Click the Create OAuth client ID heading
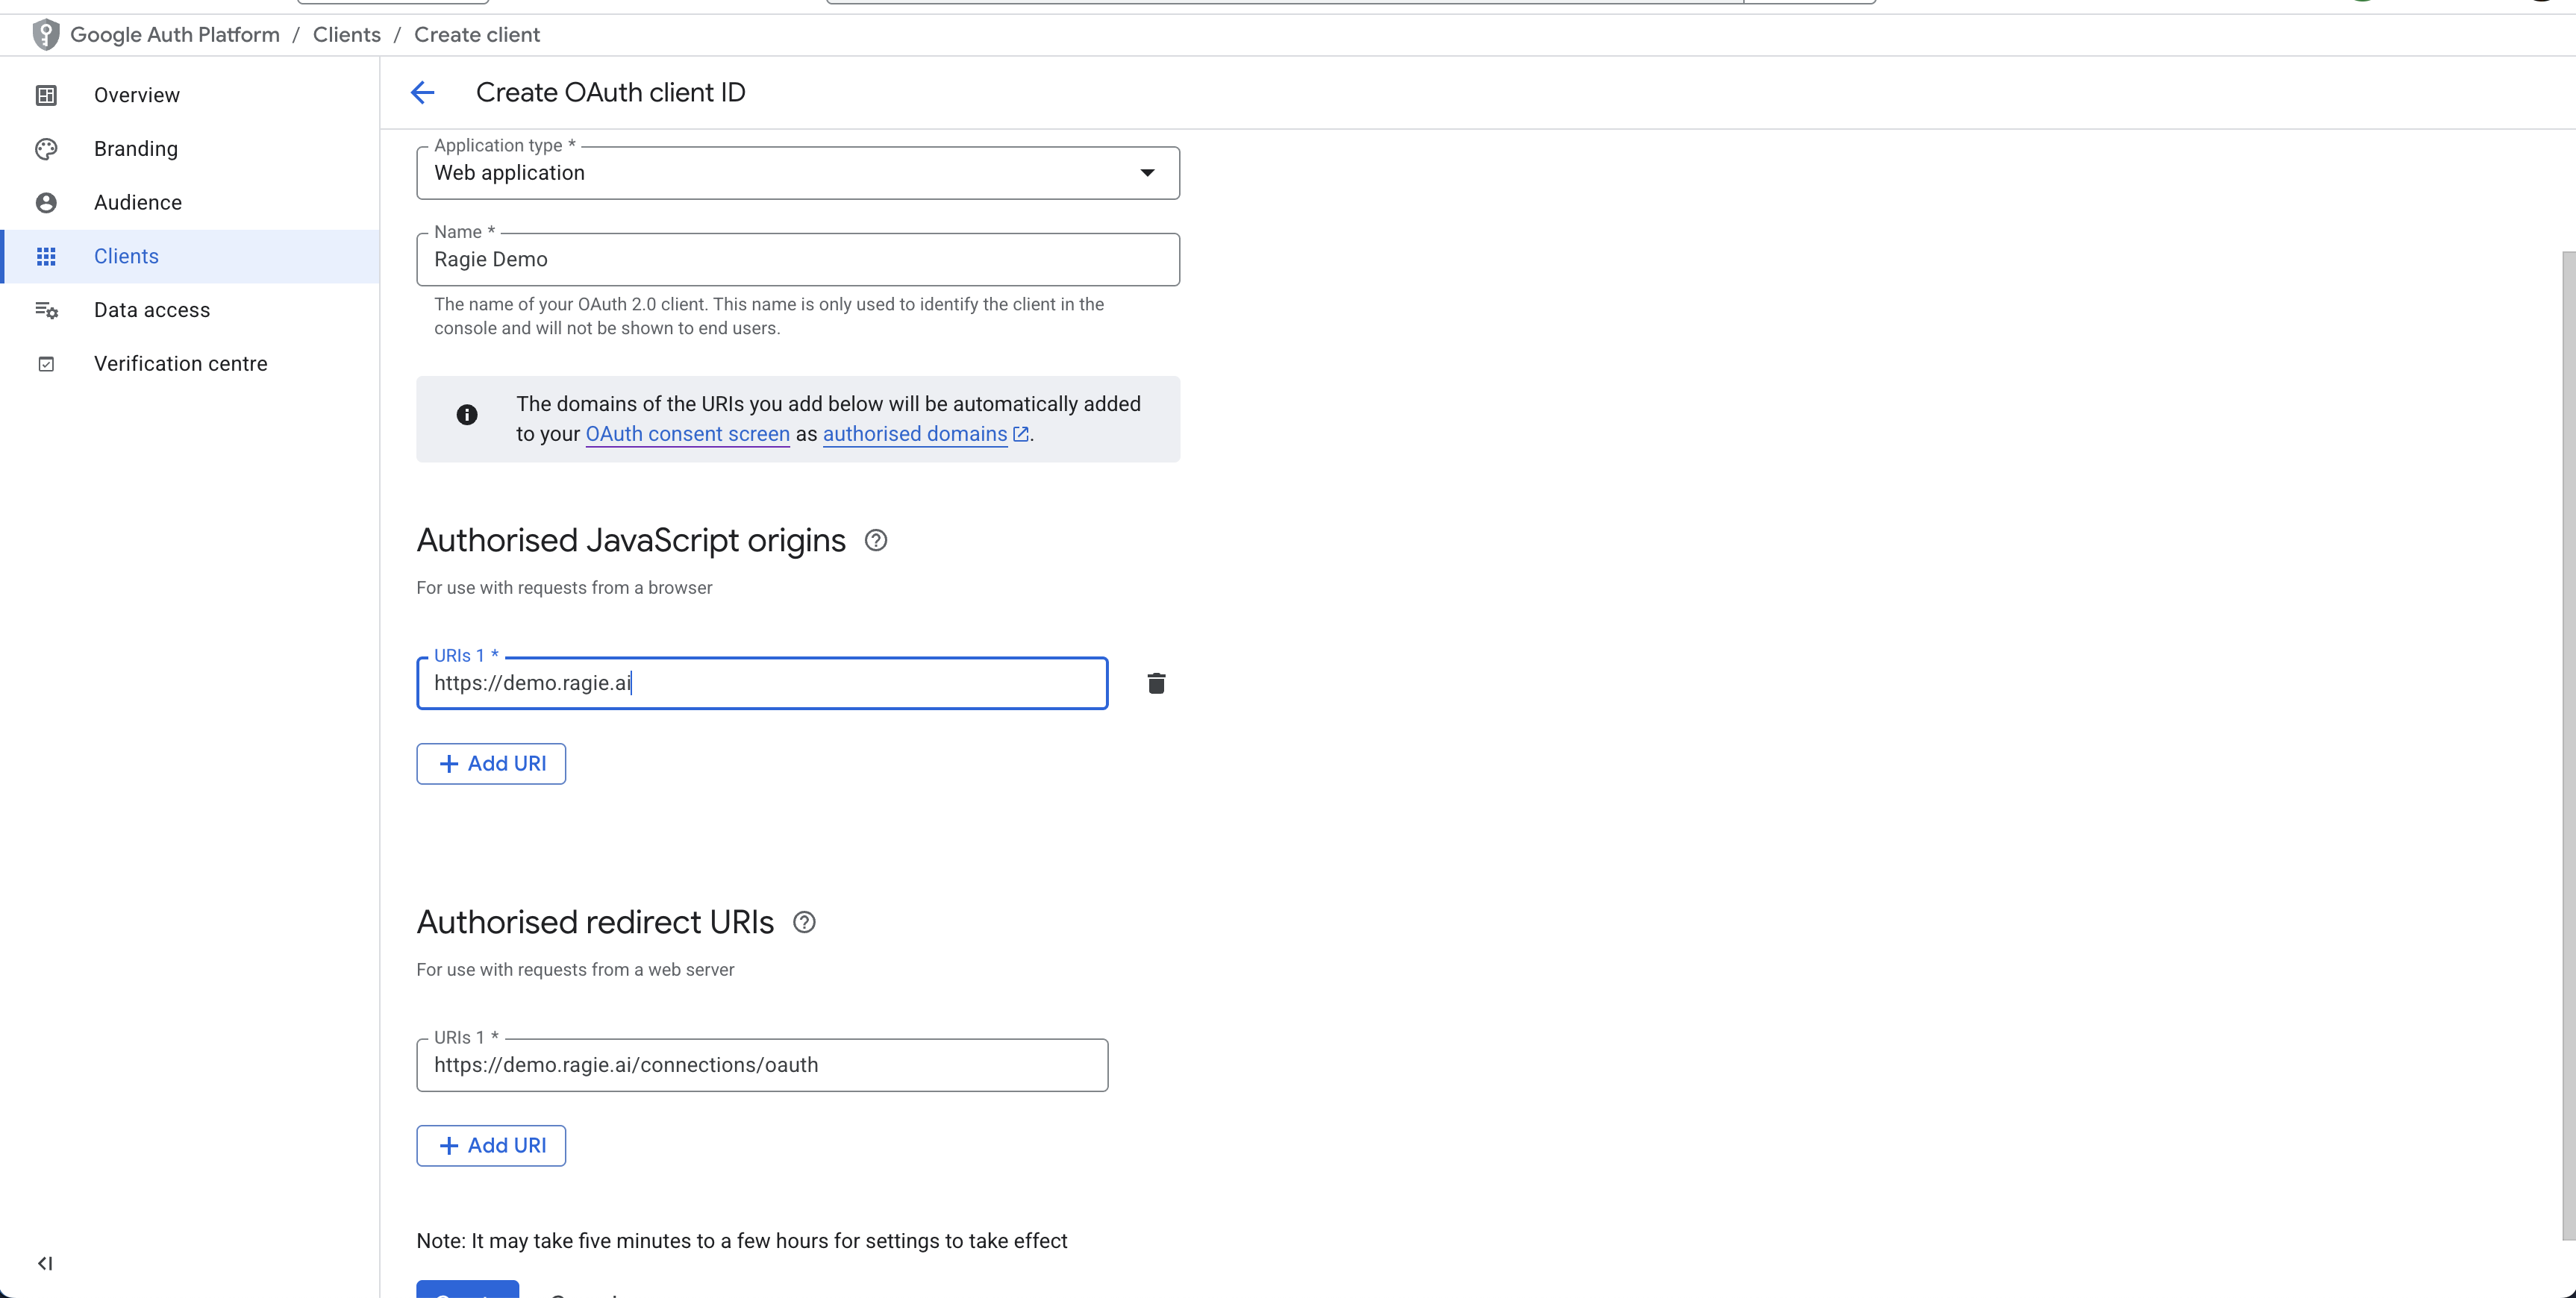Screen dimensions: 2576x1298 coord(611,93)
